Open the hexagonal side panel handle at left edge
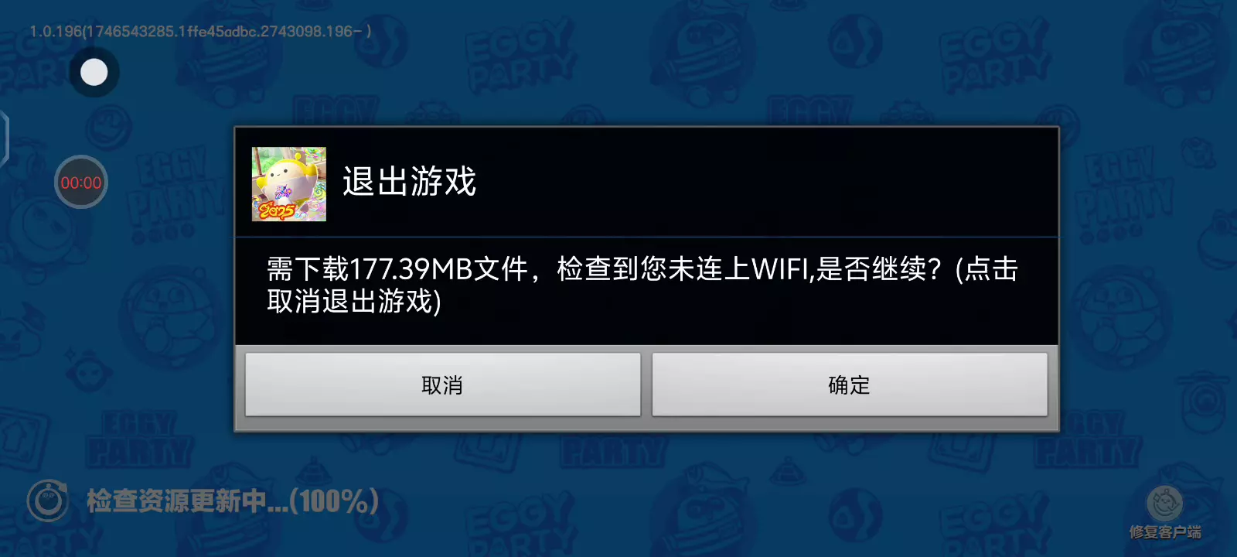This screenshot has width=1237, height=557. click(3, 138)
